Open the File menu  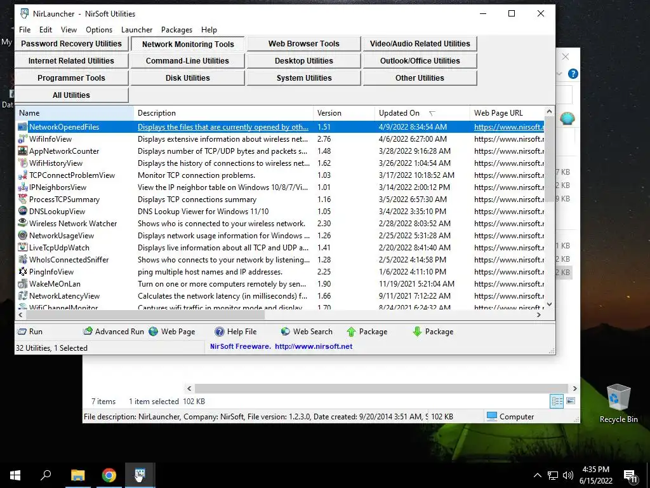(x=25, y=30)
